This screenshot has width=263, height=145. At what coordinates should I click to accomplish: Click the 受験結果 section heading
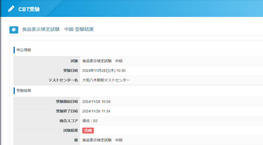coord(24,91)
